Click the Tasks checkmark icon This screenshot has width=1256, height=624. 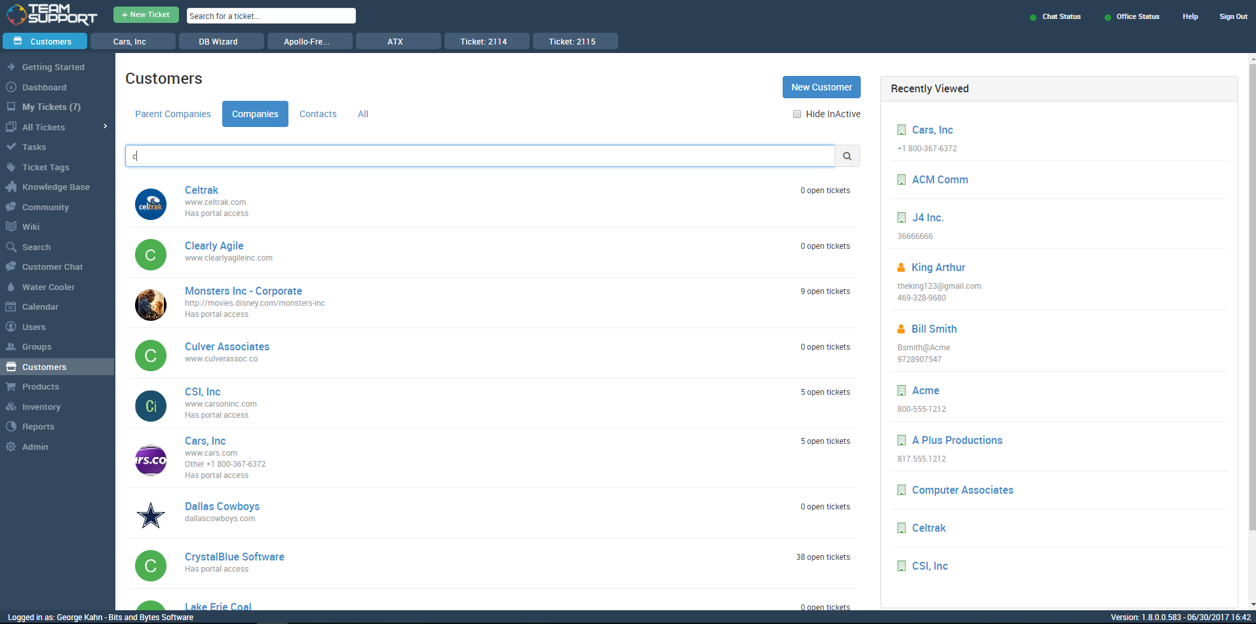[x=11, y=147]
